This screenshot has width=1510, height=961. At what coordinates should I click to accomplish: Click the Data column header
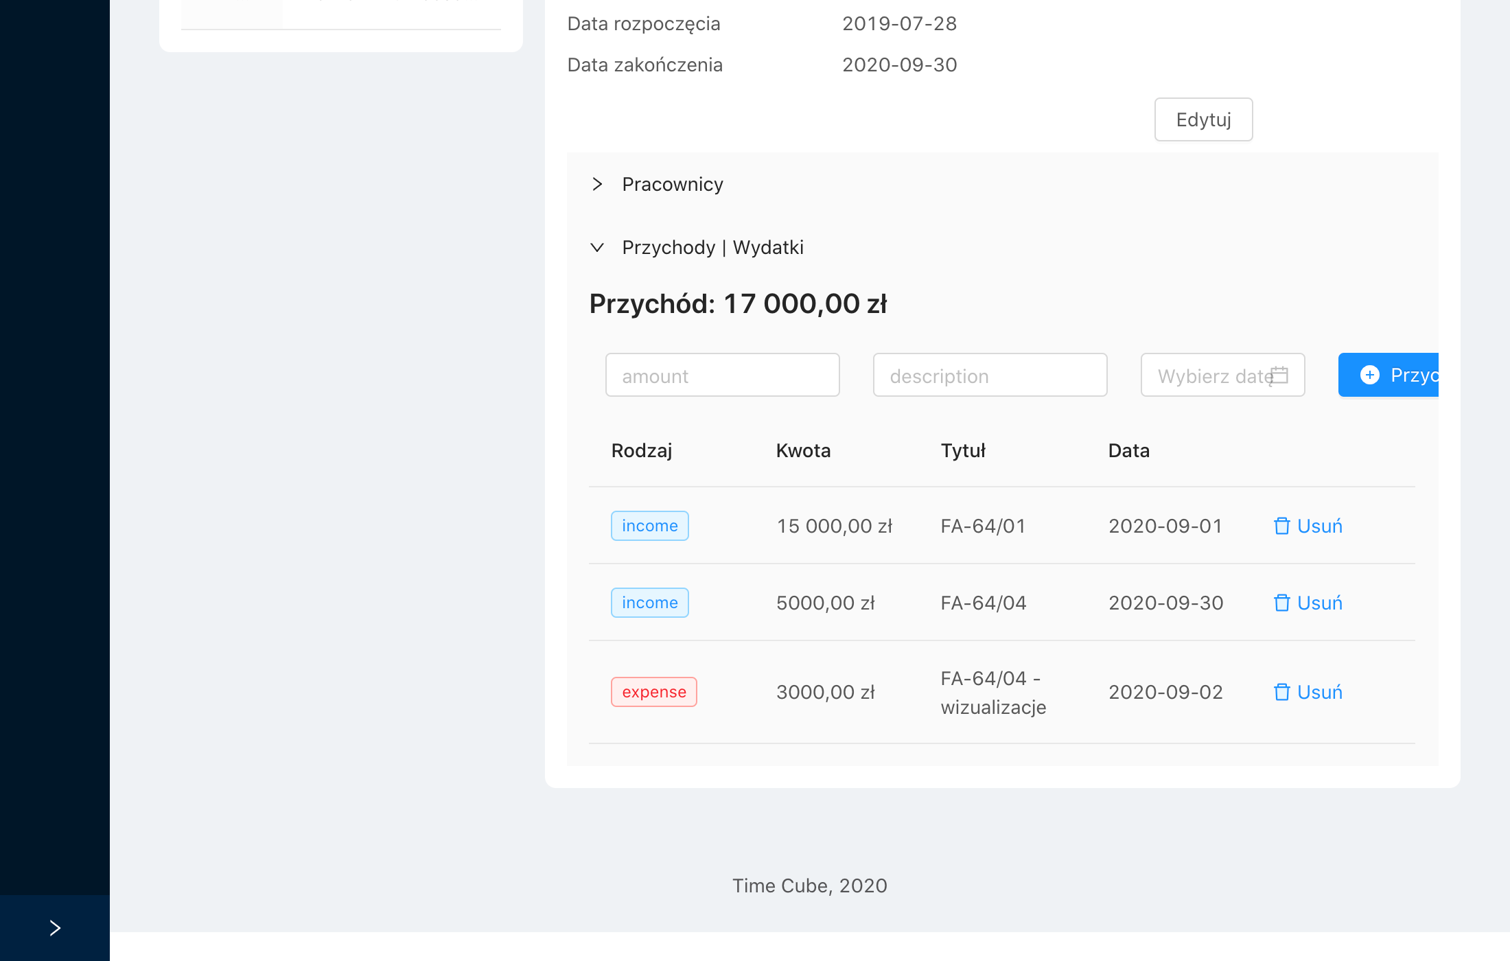click(x=1129, y=450)
